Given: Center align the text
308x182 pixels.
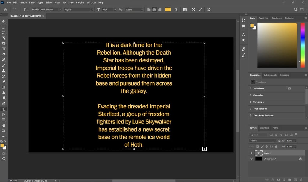Looking at the screenshot, I should [154, 9].
